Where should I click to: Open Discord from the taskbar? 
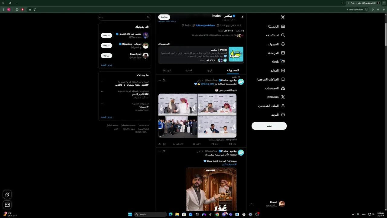[224, 214]
